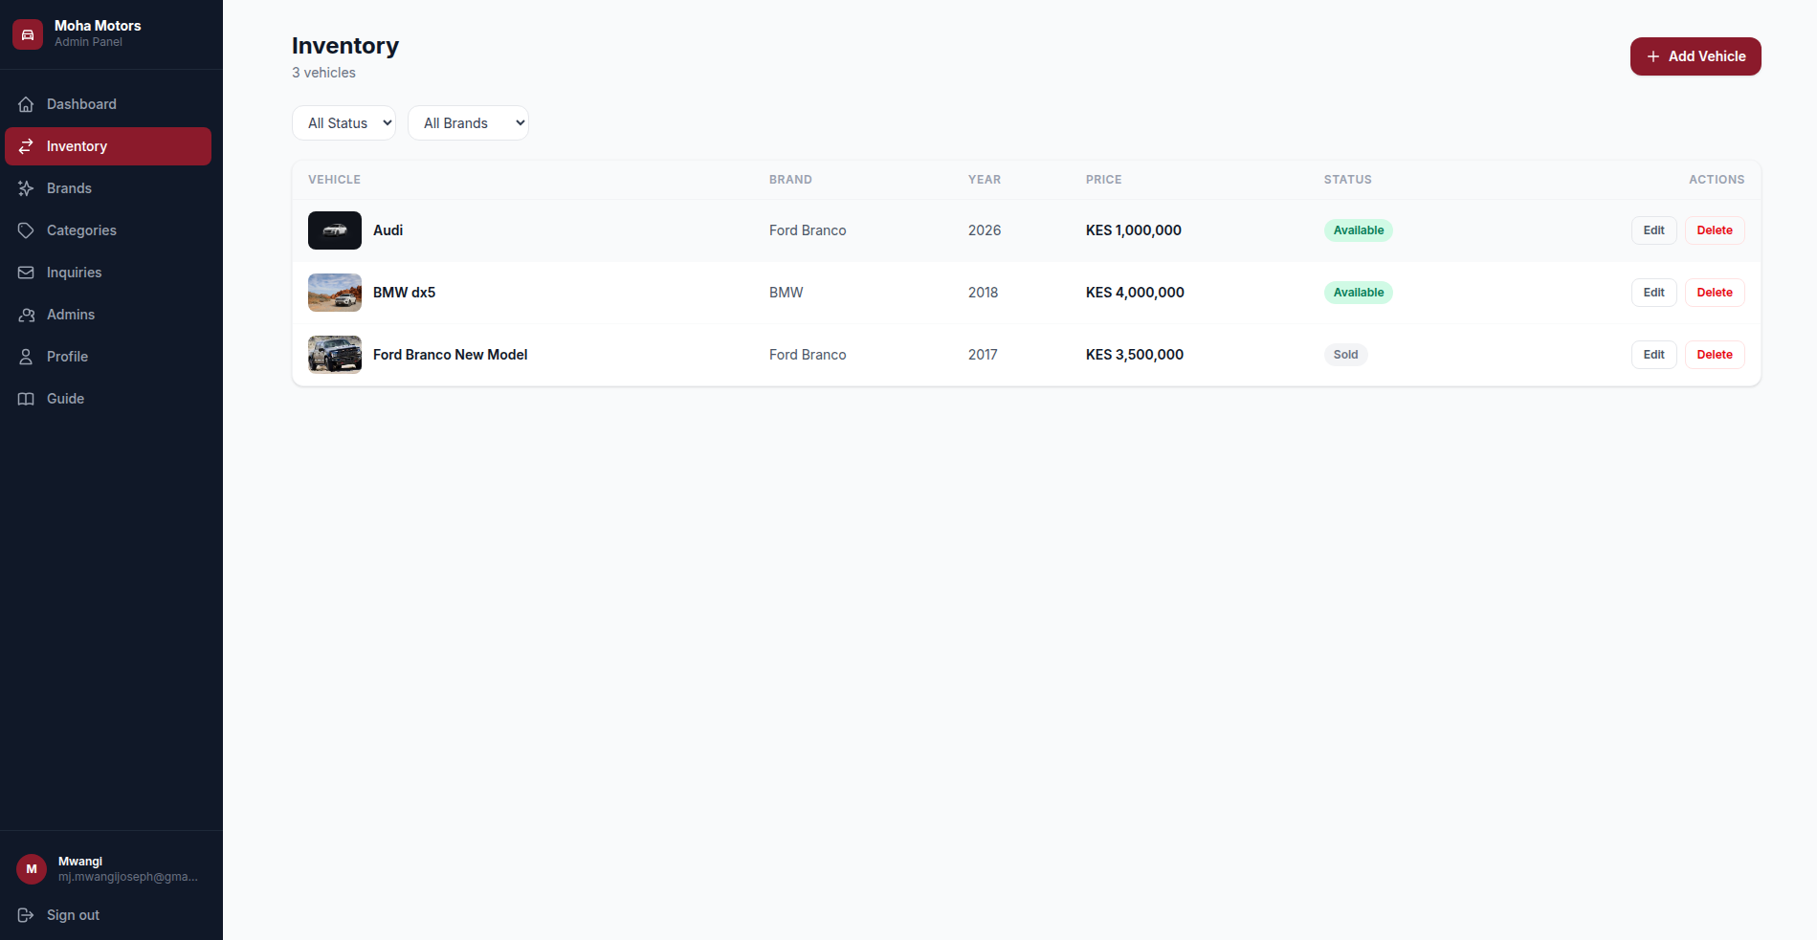Click the year 2018 cell

(x=983, y=293)
